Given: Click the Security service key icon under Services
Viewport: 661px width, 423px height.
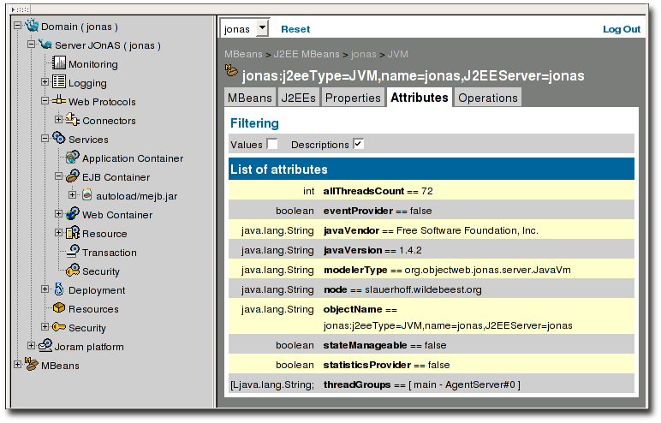Looking at the screenshot, I should (73, 270).
